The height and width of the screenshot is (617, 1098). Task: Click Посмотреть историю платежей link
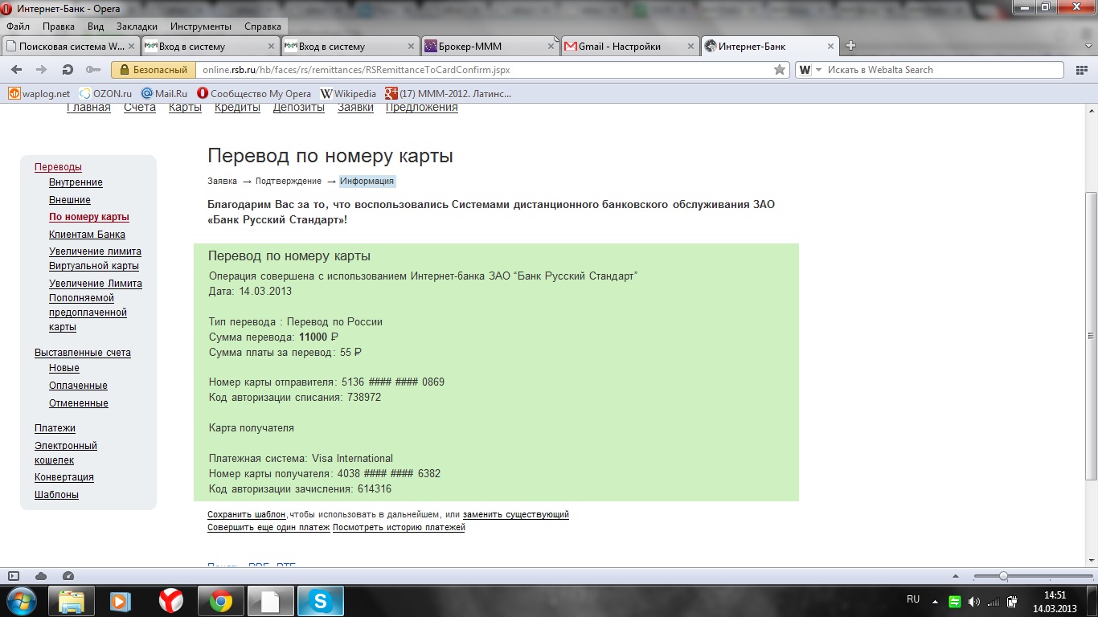399,527
